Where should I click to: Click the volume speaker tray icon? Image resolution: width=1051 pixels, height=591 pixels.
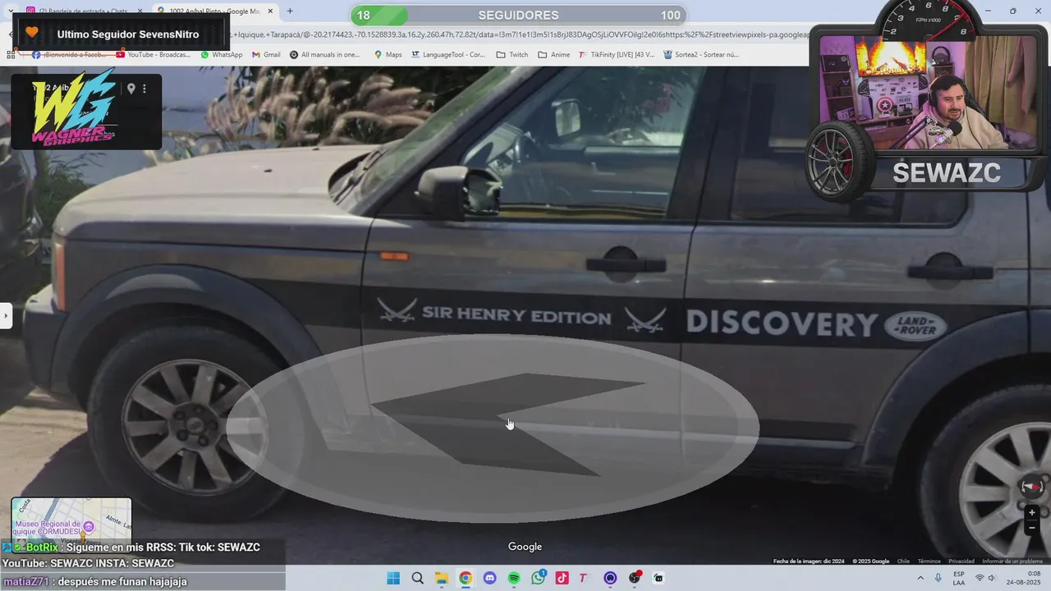pos(992,578)
